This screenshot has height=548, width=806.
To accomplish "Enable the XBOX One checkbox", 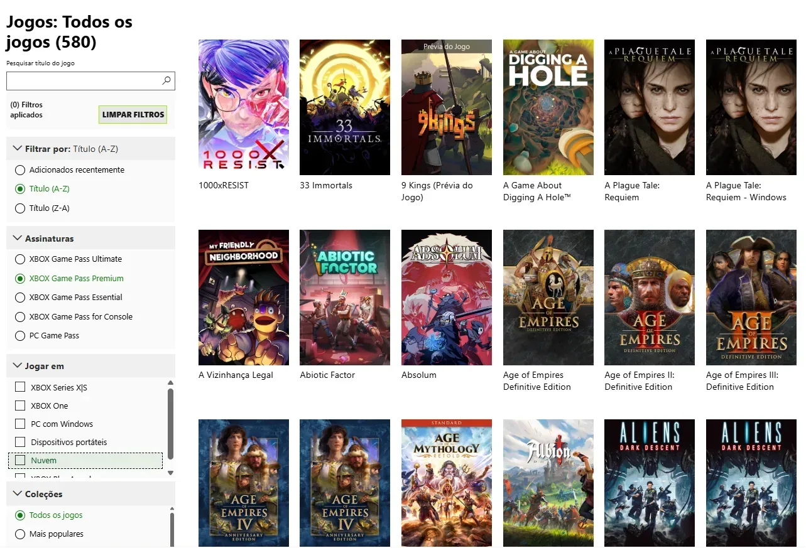I will pyautogui.click(x=20, y=406).
